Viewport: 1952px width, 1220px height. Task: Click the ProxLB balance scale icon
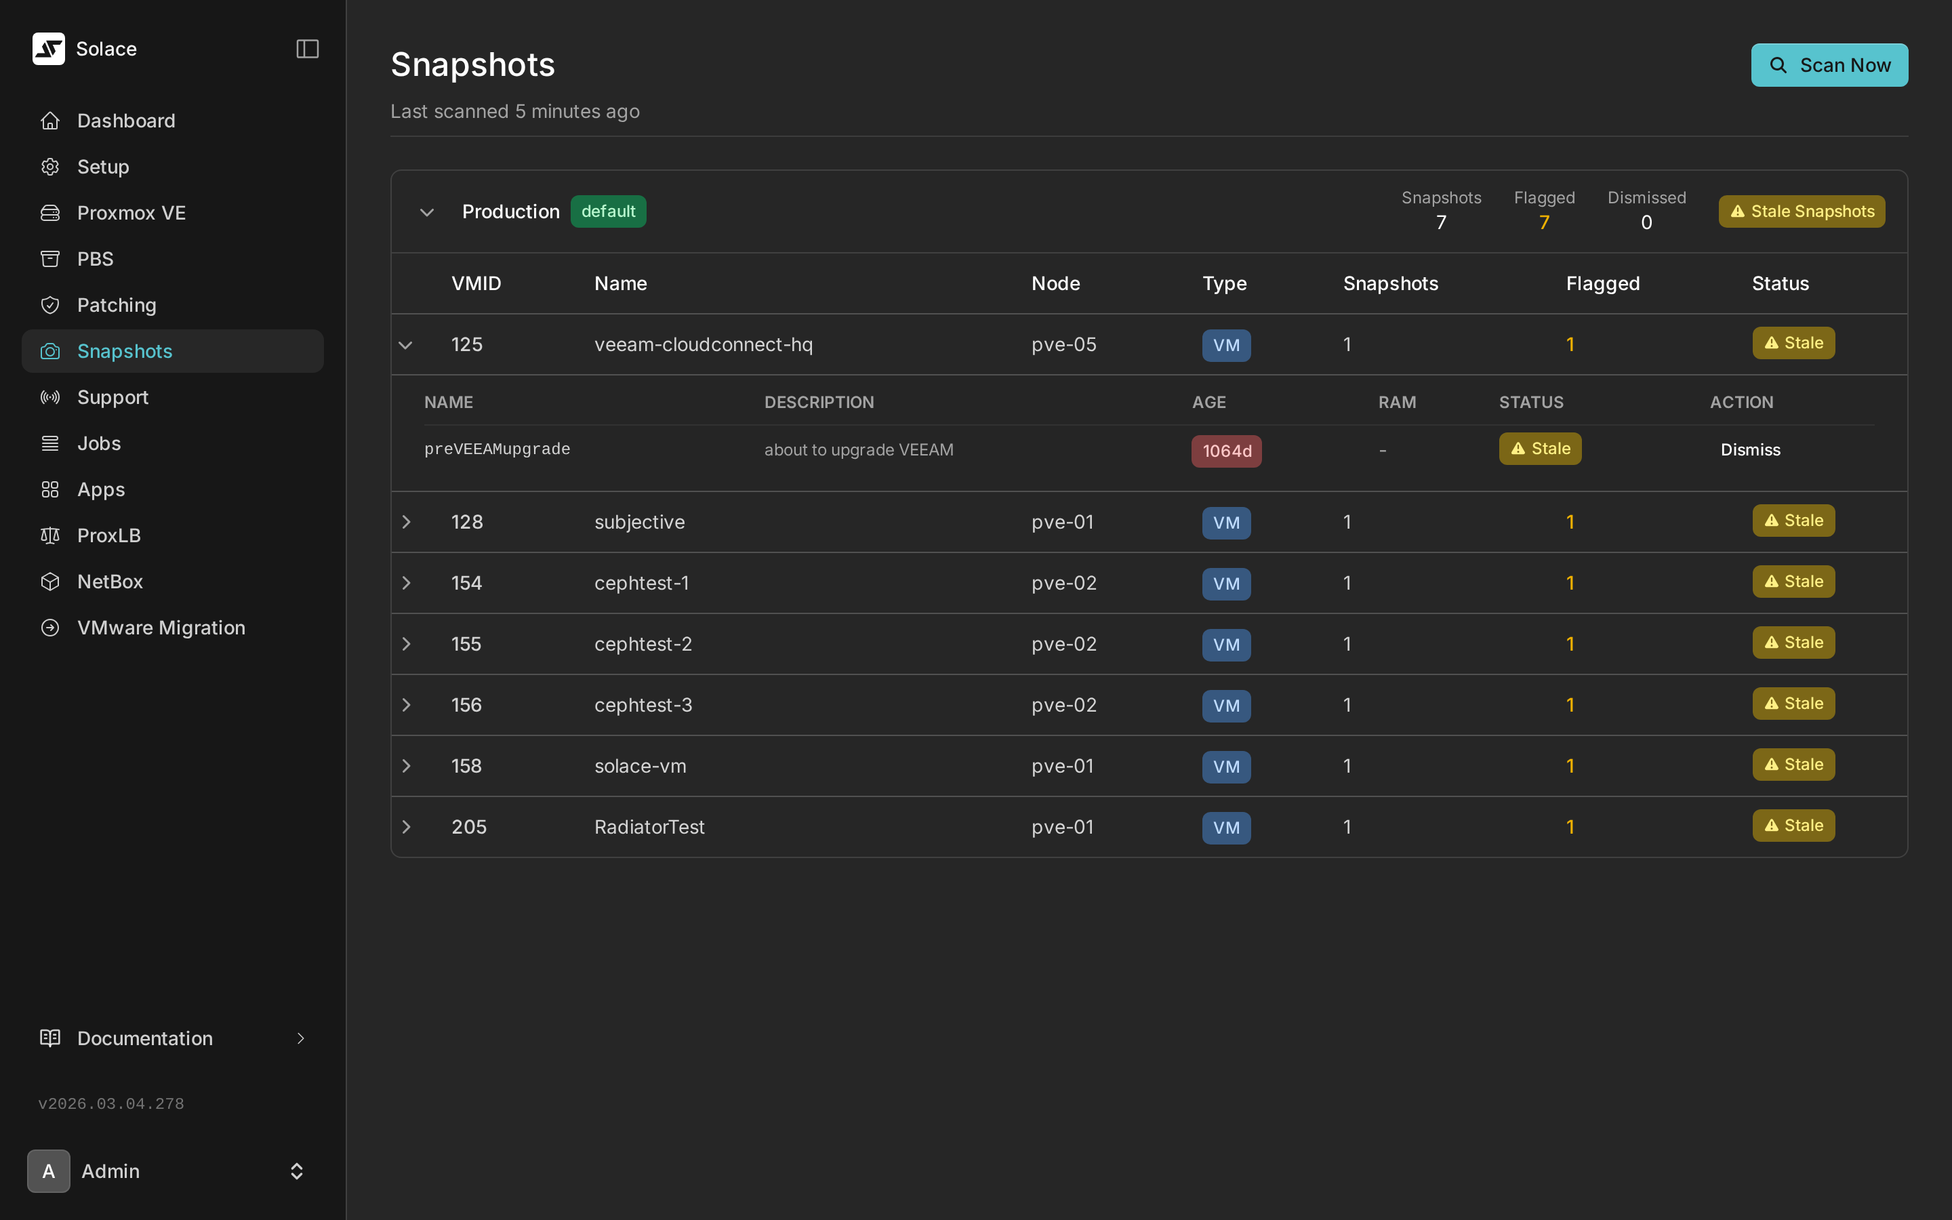(x=50, y=535)
